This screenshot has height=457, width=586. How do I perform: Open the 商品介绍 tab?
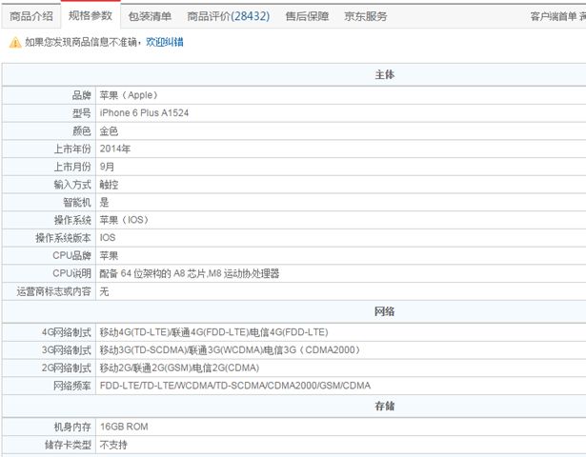click(31, 16)
